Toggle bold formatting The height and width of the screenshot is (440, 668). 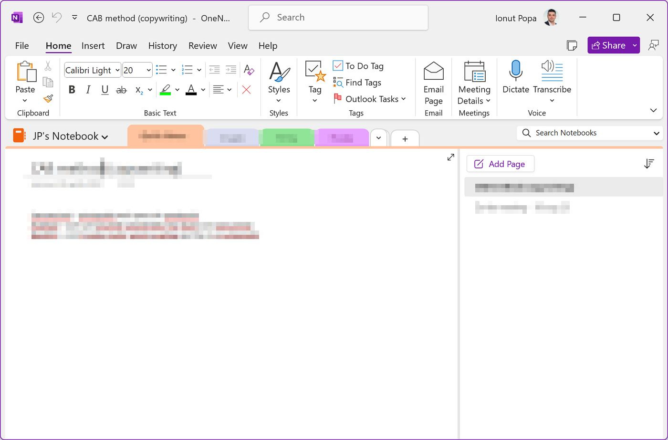(x=72, y=90)
